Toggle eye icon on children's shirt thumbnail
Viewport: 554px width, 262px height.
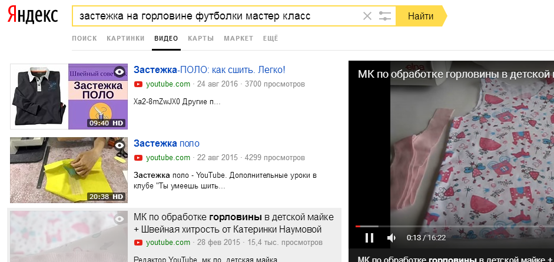coord(120,219)
